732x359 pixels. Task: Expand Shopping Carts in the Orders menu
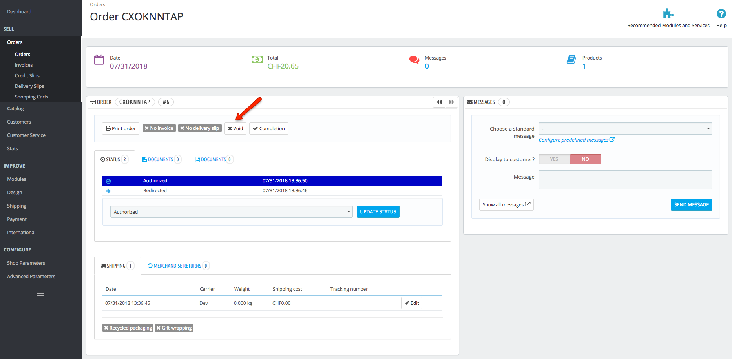tap(31, 97)
